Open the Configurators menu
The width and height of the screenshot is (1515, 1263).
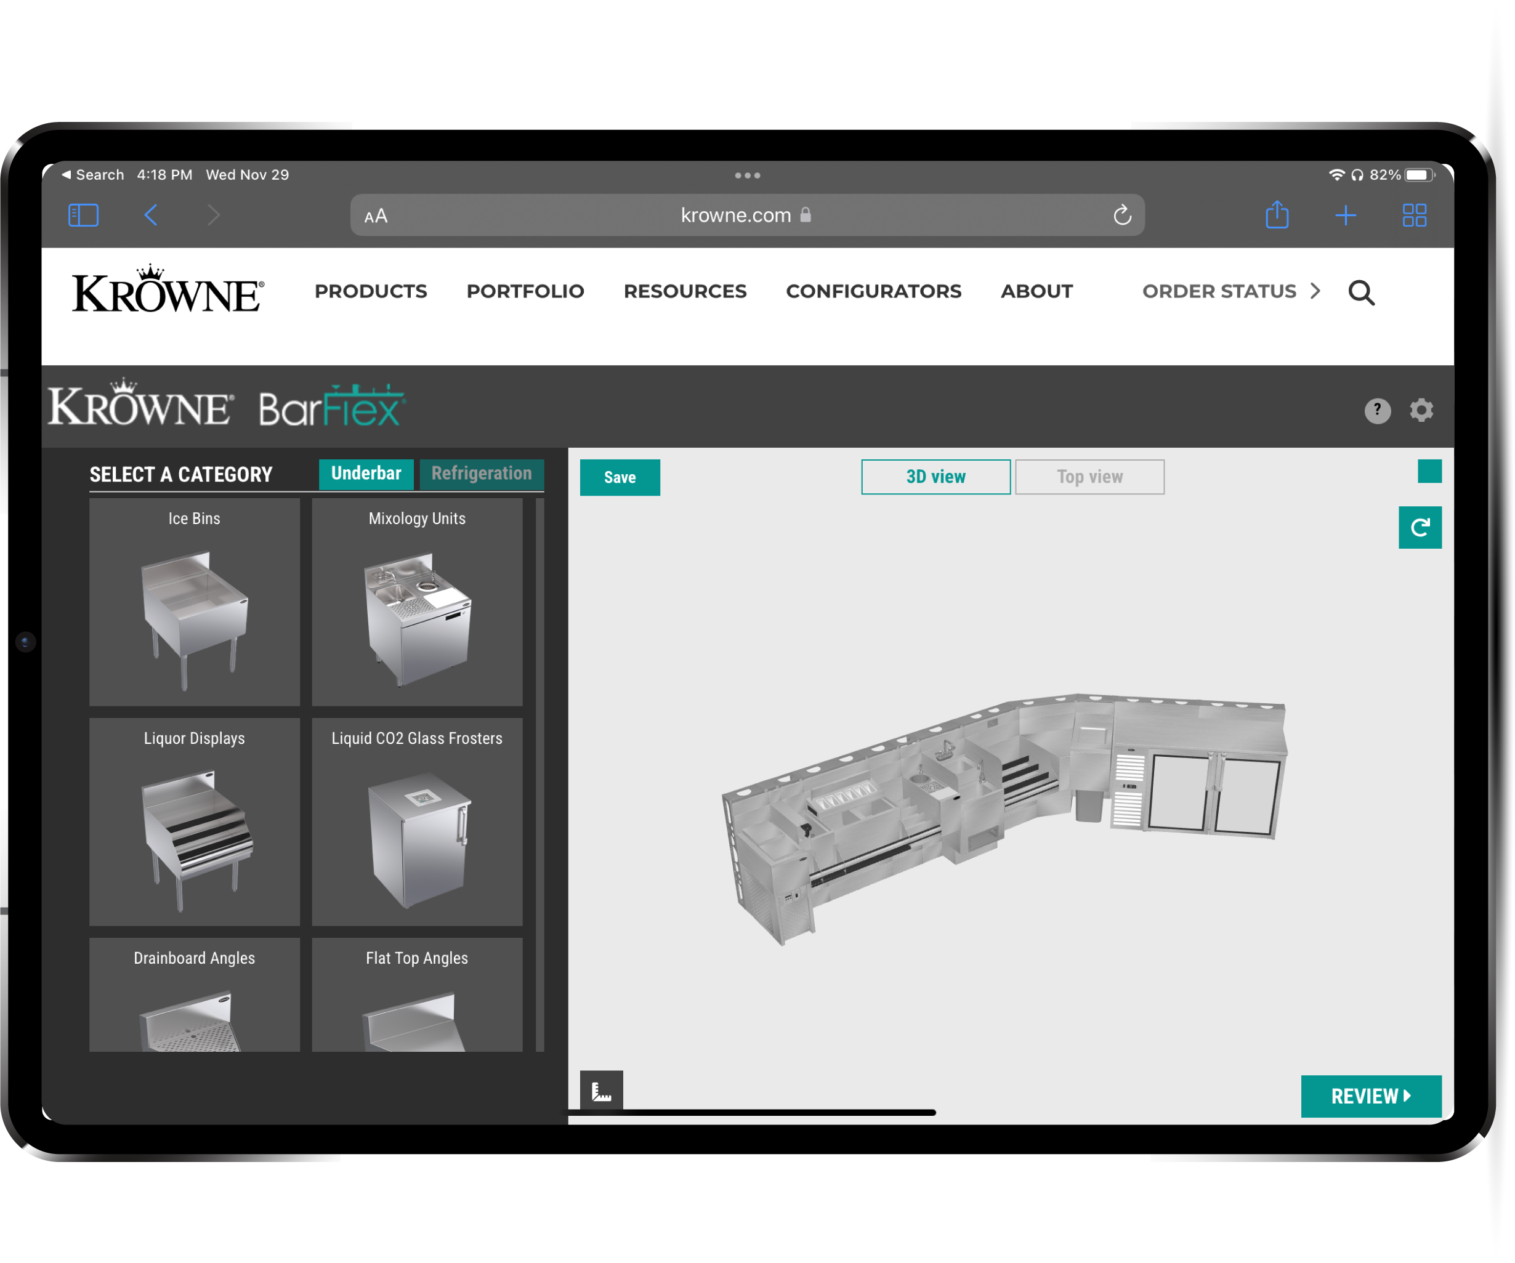click(x=874, y=291)
